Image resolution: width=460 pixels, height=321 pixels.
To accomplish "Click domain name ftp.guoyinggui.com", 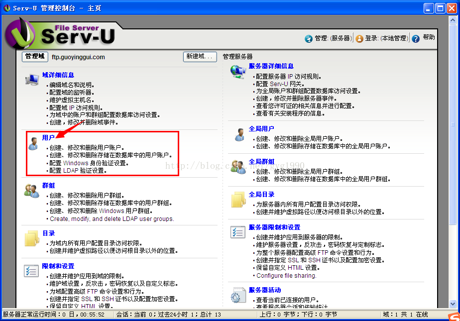I will pos(78,57).
